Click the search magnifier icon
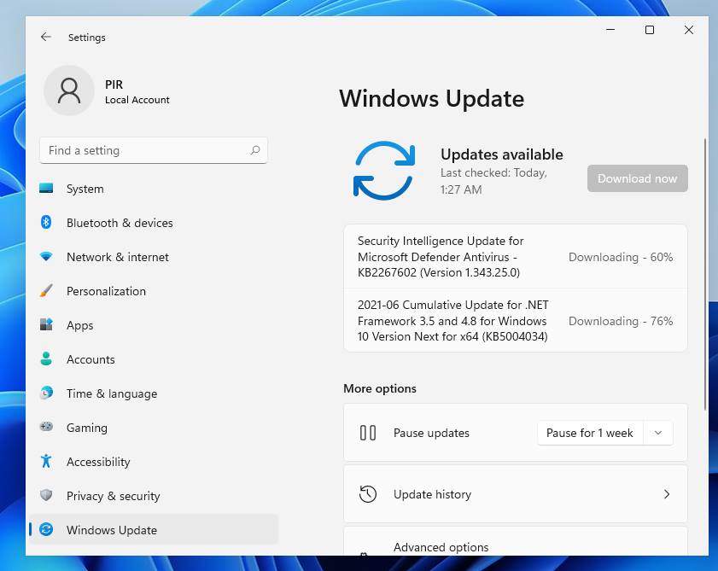Viewport: 718px width, 571px height. pos(255,150)
